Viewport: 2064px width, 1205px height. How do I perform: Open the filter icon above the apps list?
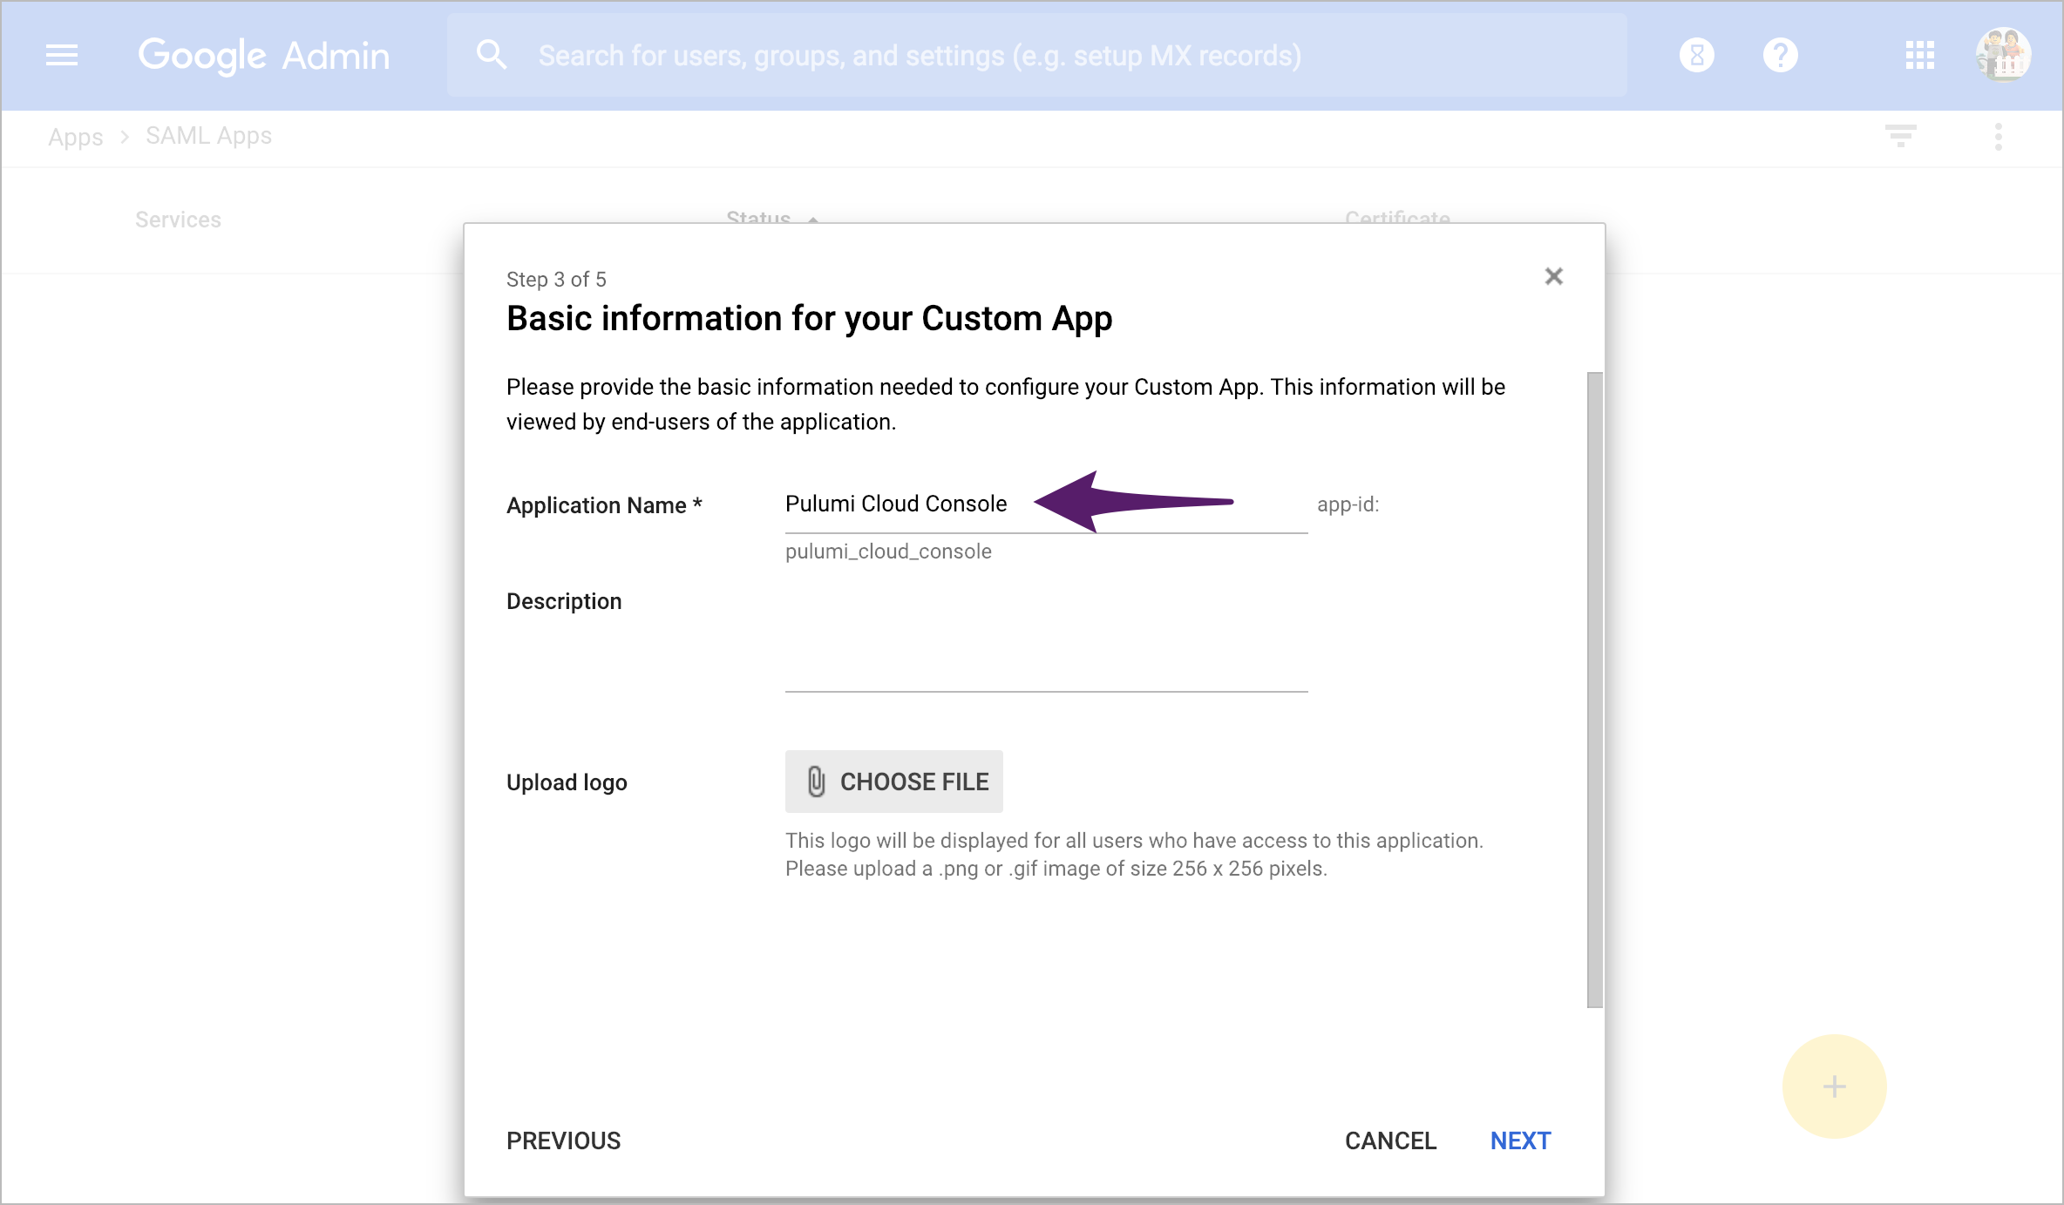1901,136
